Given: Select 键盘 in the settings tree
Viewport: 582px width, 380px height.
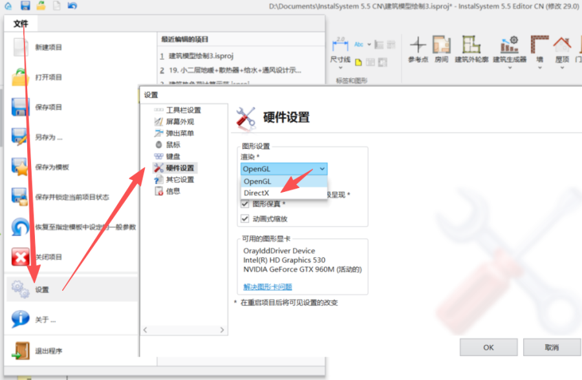Looking at the screenshot, I should [173, 156].
